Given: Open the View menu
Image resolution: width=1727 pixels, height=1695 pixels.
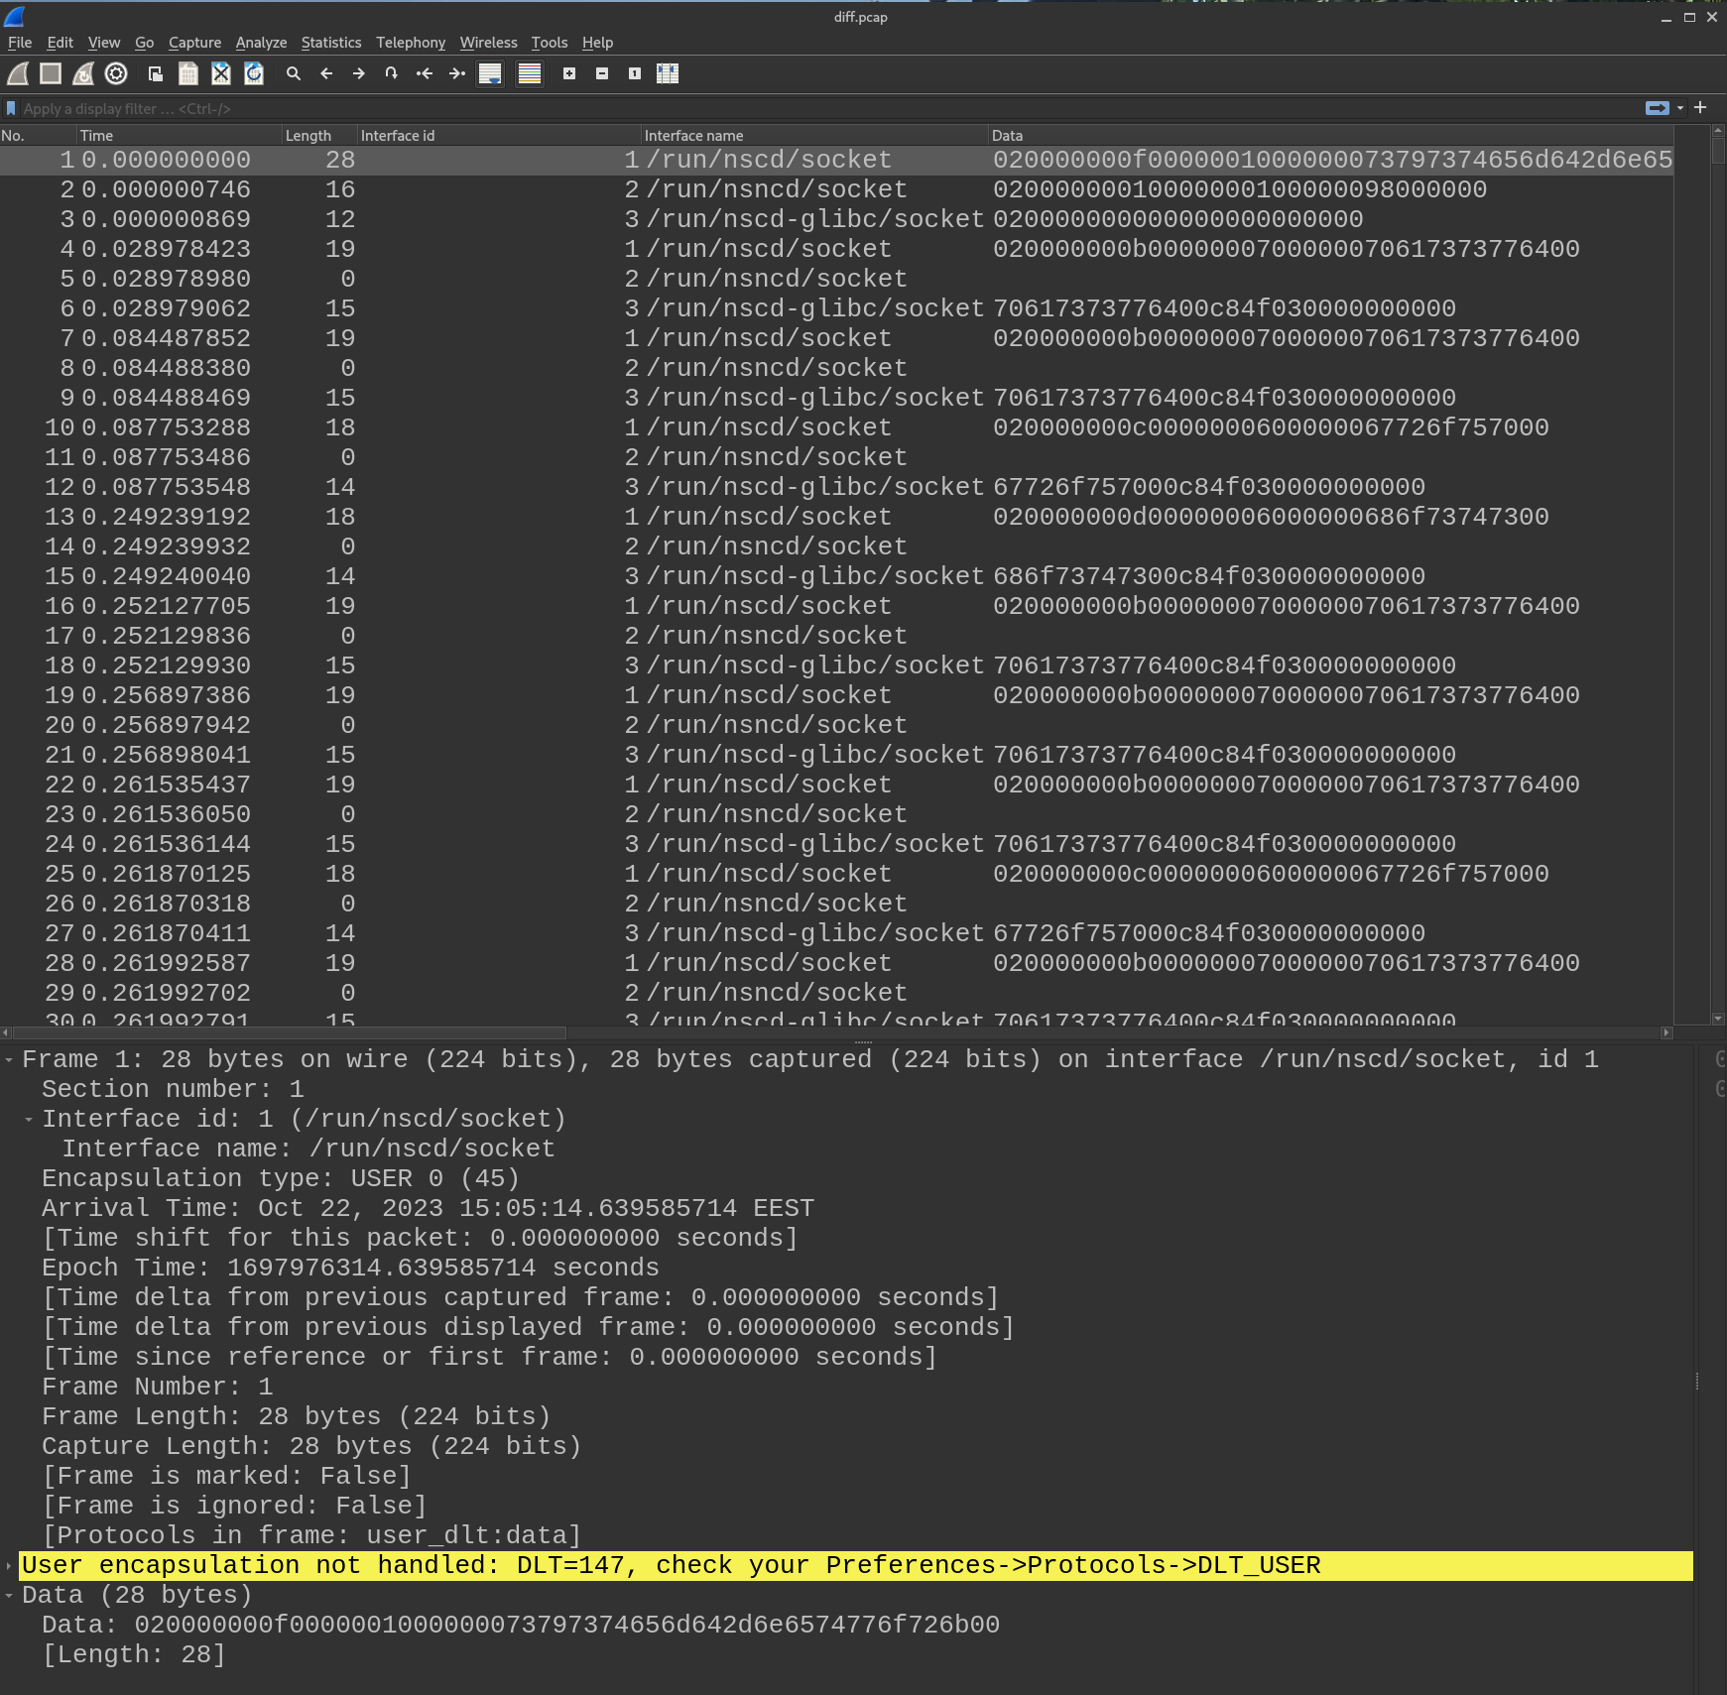Looking at the screenshot, I should 104,43.
